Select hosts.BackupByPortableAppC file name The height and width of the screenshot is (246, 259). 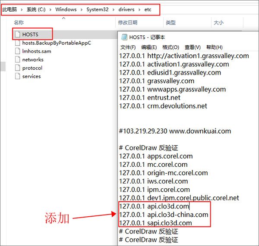point(57,43)
